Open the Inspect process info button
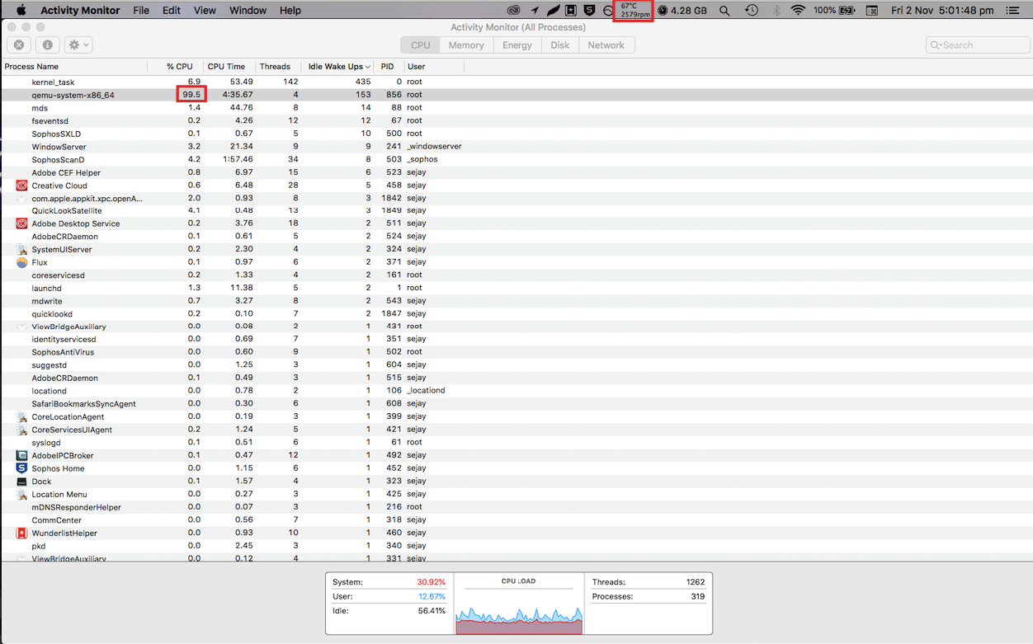 pos(47,45)
